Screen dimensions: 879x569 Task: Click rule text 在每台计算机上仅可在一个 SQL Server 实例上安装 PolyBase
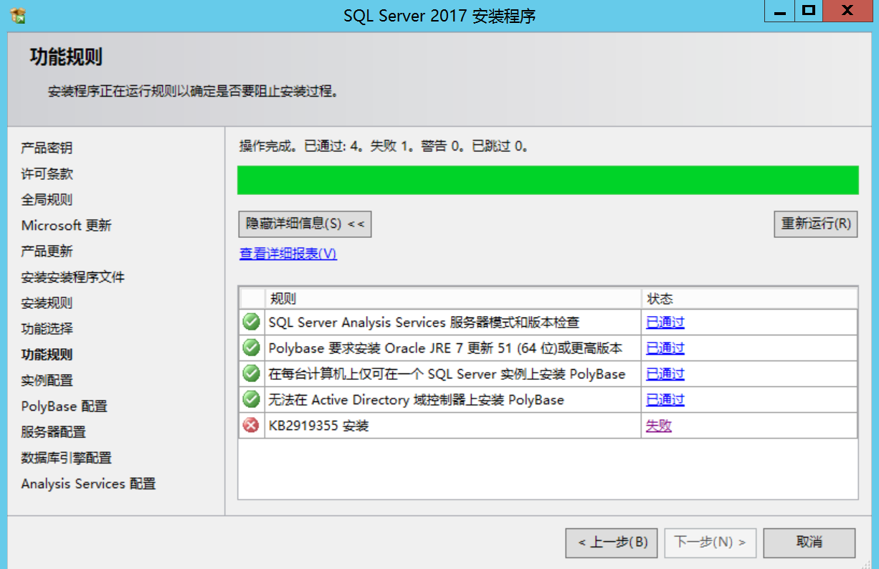(447, 374)
